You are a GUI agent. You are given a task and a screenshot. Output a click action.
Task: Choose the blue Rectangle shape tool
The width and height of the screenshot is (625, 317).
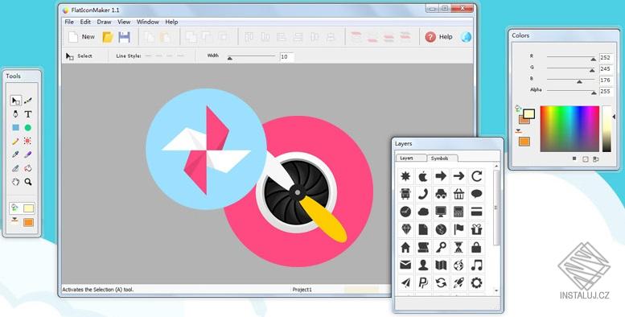pos(15,128)
